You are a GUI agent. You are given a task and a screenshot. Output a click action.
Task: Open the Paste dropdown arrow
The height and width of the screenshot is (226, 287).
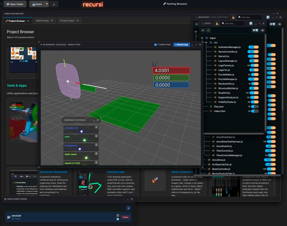[x=47, y=4]
